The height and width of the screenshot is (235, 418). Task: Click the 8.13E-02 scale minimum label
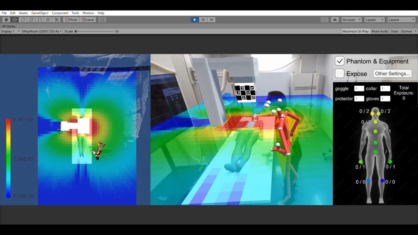pos(23,196)
